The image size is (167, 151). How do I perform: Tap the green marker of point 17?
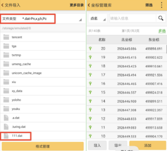click(x=90, y=75)
